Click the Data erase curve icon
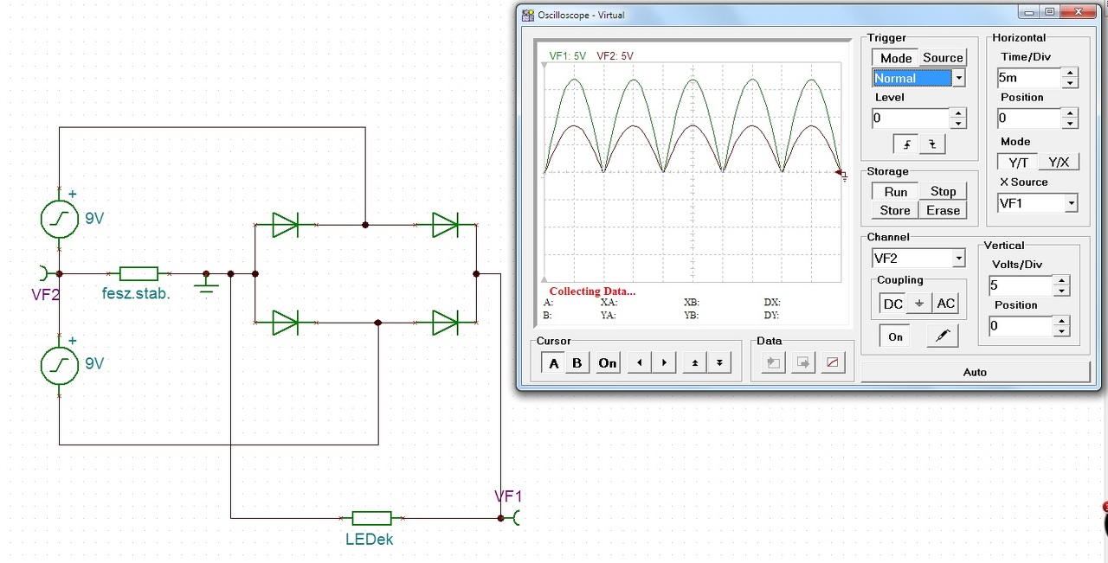The width and height of the screenshot is (1108, 563). [833, 362]
